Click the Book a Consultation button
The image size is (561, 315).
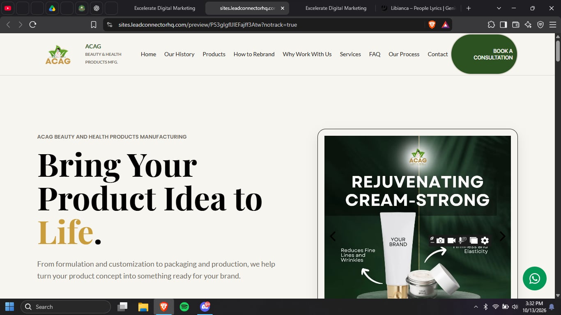pyautogui.click(x=484, y=54)
